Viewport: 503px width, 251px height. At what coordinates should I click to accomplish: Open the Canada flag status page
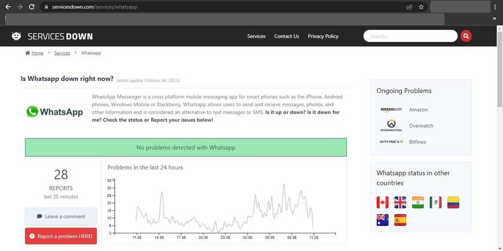(382, 202)
